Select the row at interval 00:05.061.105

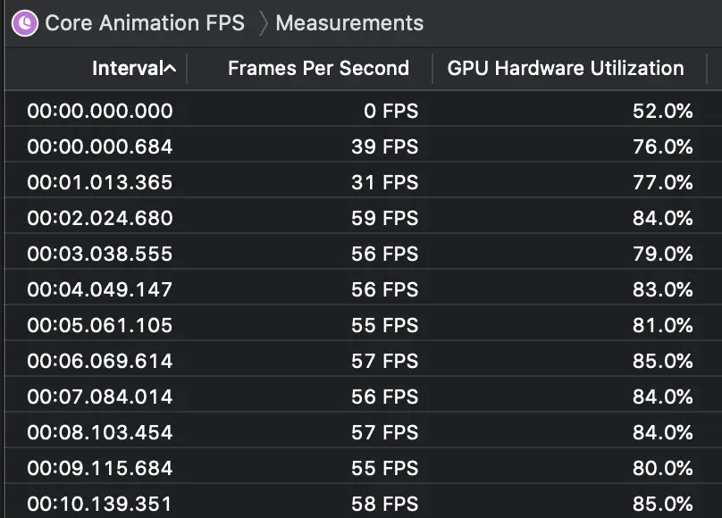pyautogui.click(x=100, y=325)
